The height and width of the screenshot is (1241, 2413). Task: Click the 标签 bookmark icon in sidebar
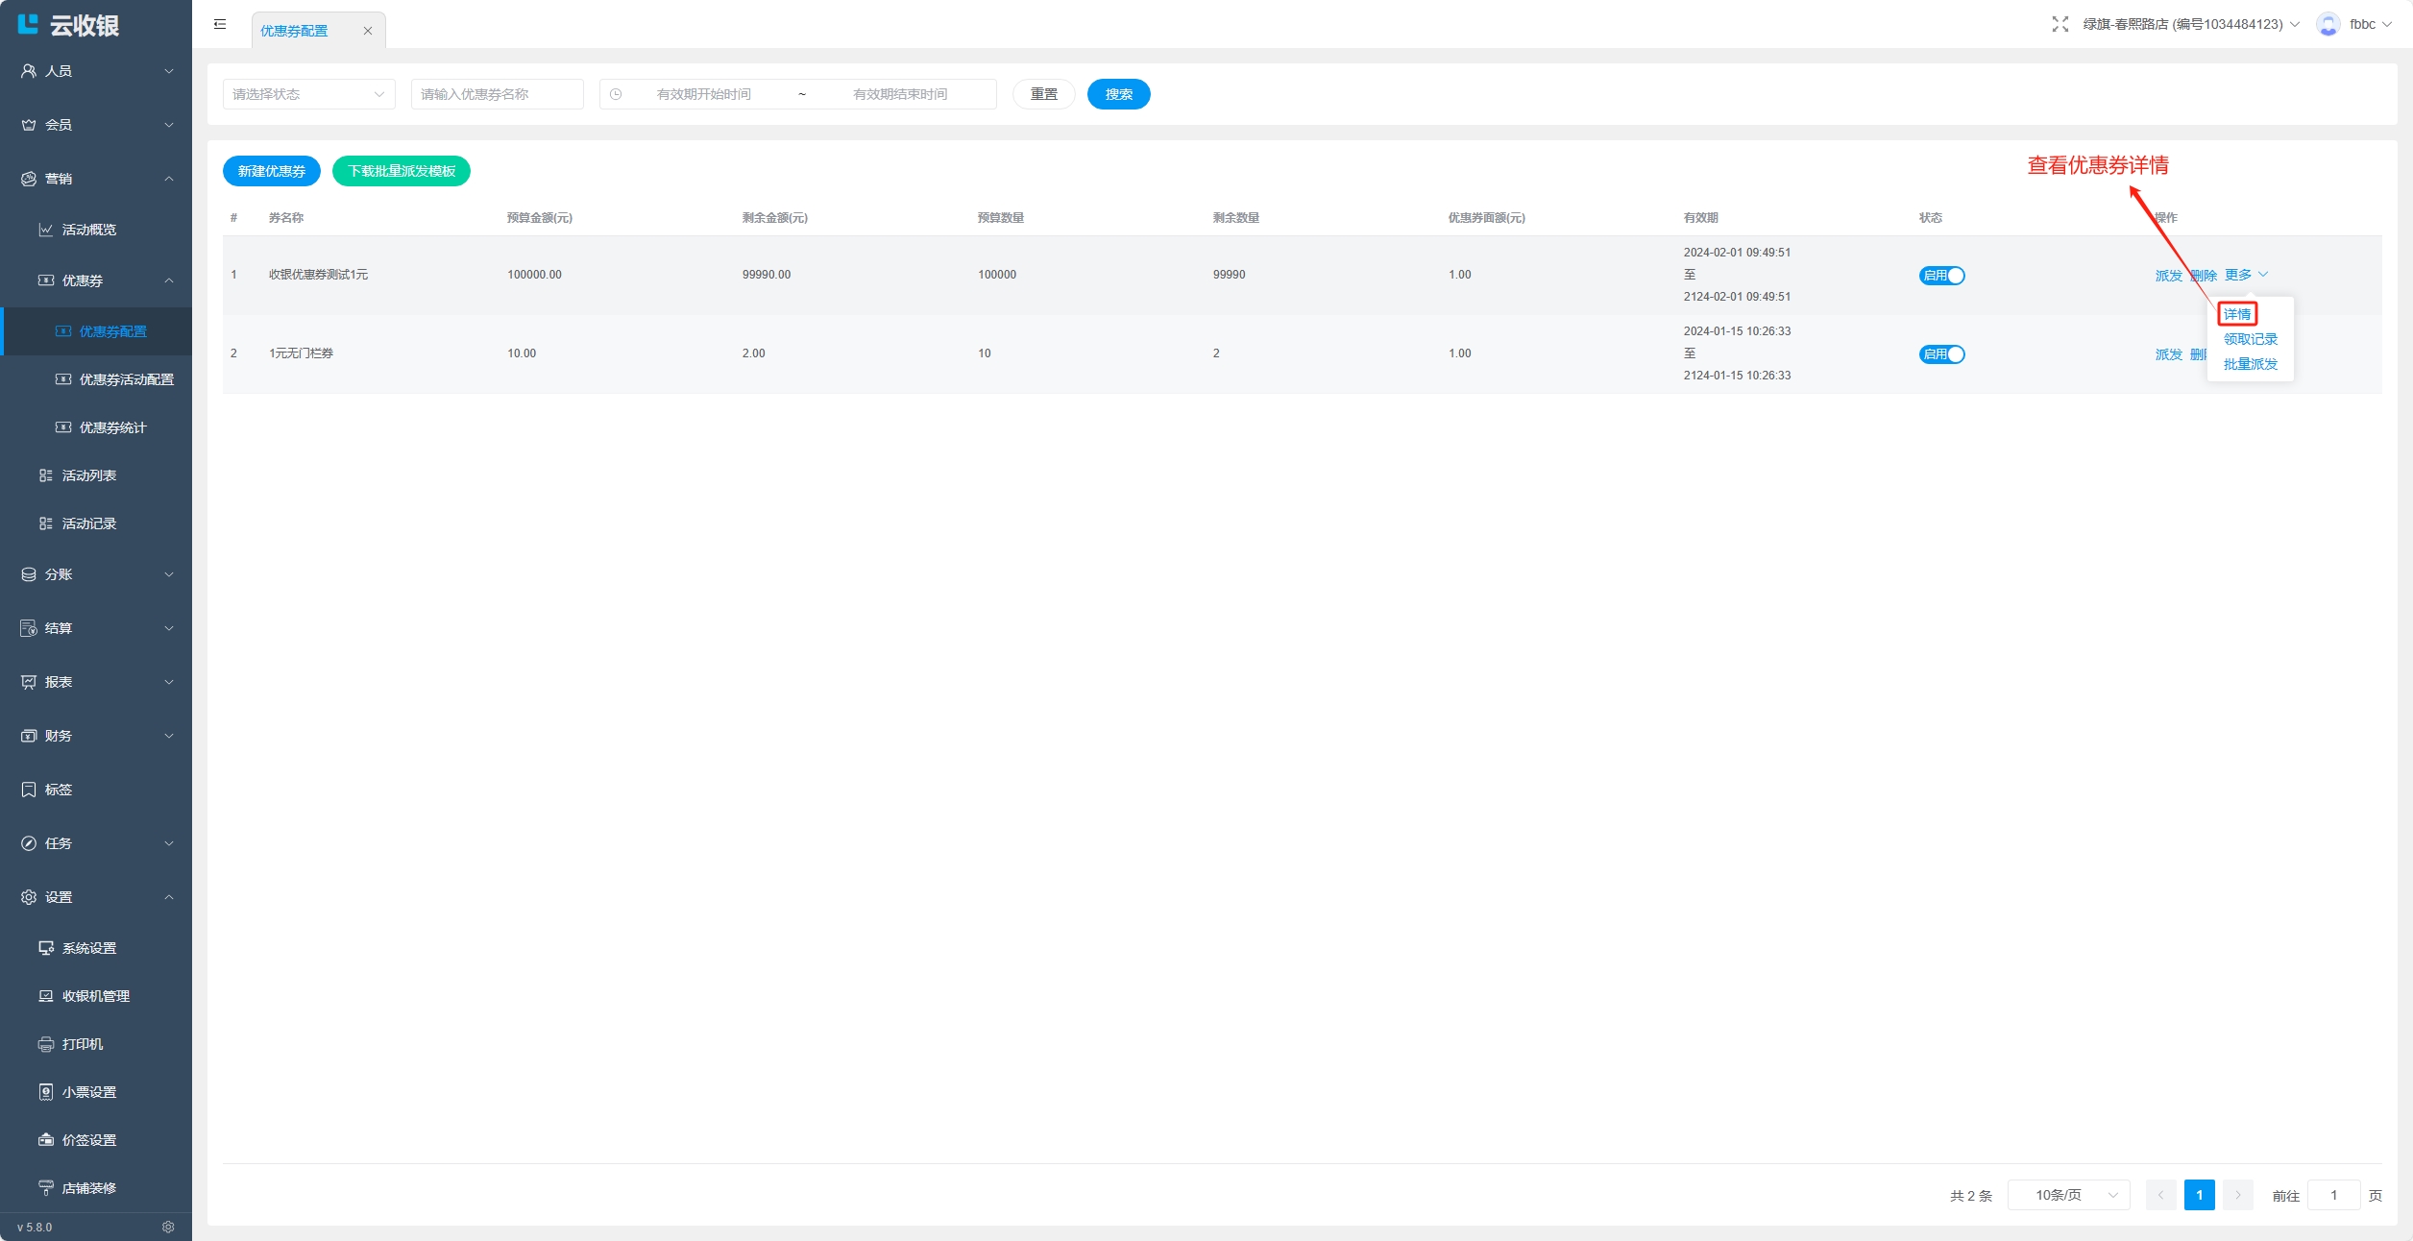(29, 790)
